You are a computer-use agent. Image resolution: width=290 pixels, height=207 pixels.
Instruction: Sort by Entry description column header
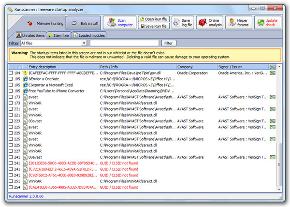63,67
